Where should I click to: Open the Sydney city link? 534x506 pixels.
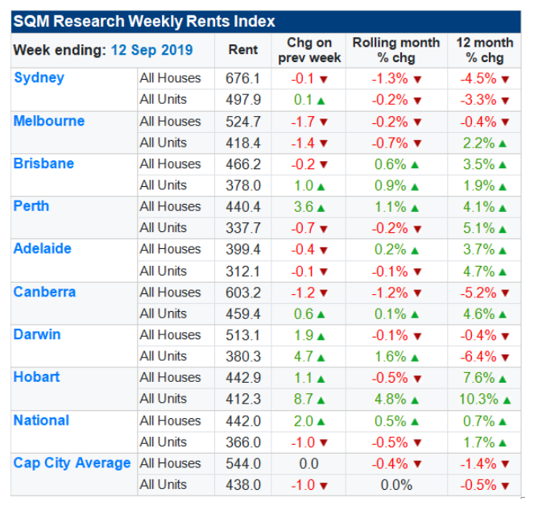[x=39, y=78]
